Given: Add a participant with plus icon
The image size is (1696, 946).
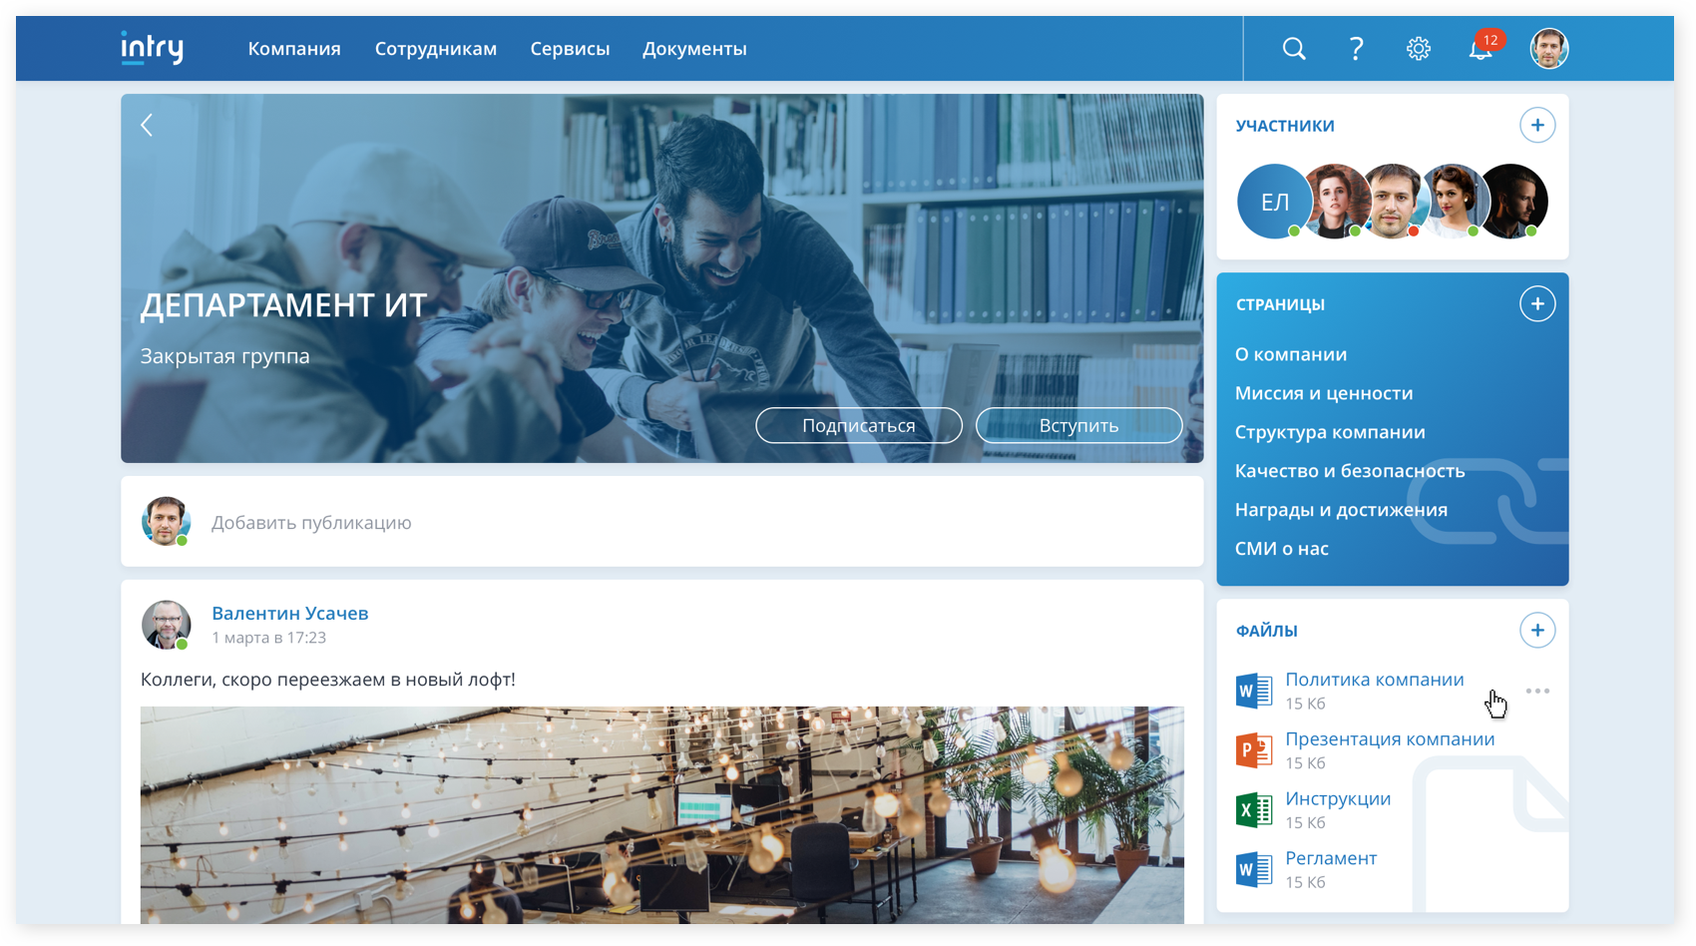Looking at the screenshot, I should click(x=1536, y=126).
